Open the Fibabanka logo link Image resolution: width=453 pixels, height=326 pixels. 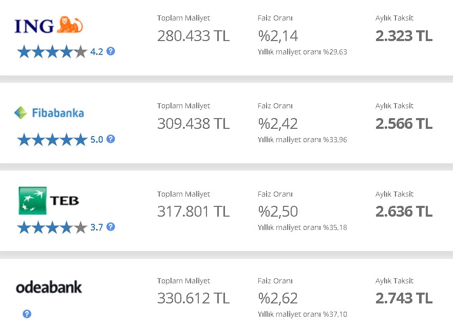tap(49, 113)
